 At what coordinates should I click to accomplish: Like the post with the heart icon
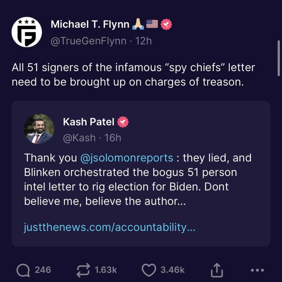[x=149, y=270]
